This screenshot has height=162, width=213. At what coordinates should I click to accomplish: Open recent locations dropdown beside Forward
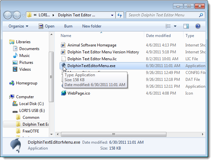click(23, 15)
